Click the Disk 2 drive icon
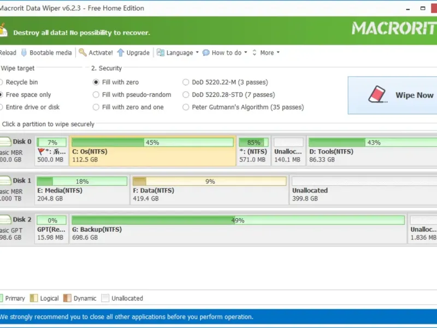Screen dimensions: 437x328 click(x=5, y=220)
